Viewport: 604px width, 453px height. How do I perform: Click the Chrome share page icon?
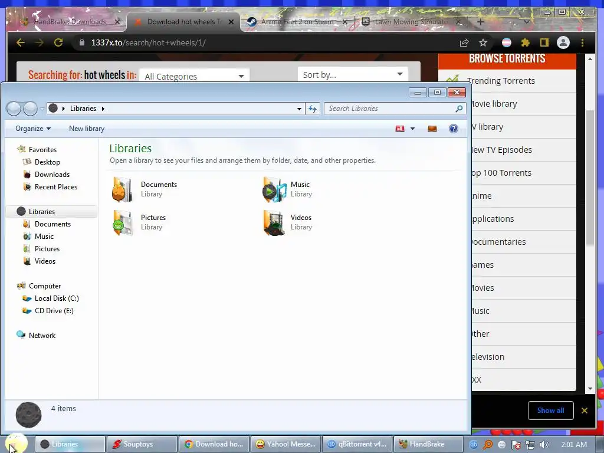tap(464, 42)
